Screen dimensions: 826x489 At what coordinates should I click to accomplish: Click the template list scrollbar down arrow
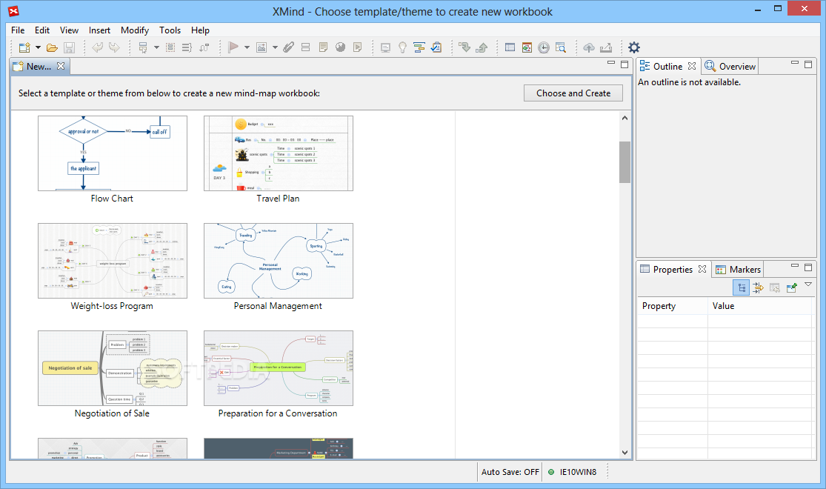pos(625,453)
